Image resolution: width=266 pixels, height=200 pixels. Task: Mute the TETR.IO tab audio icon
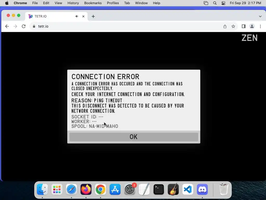click(77, 16)
